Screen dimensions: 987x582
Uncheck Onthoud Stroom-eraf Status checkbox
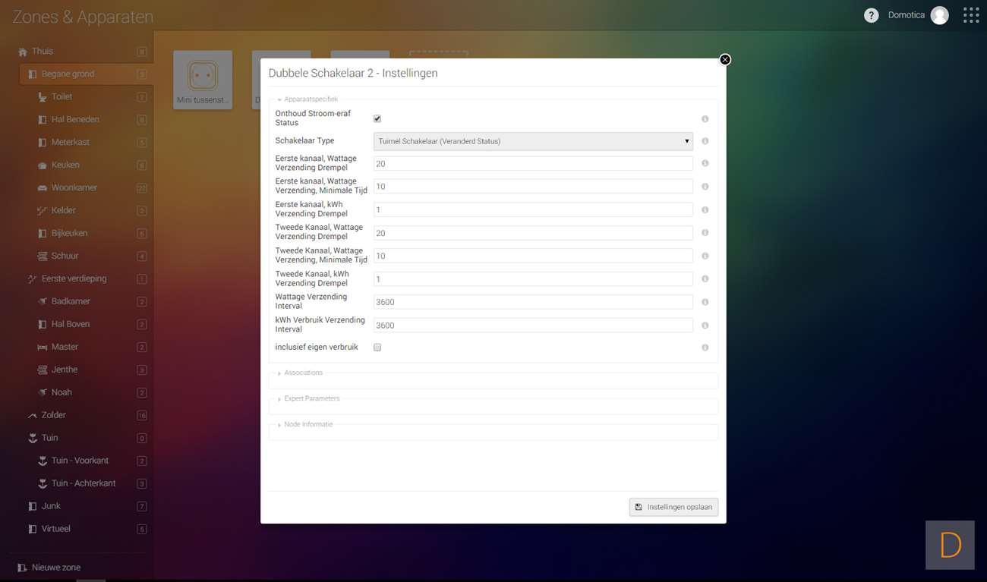pos(377,118)
